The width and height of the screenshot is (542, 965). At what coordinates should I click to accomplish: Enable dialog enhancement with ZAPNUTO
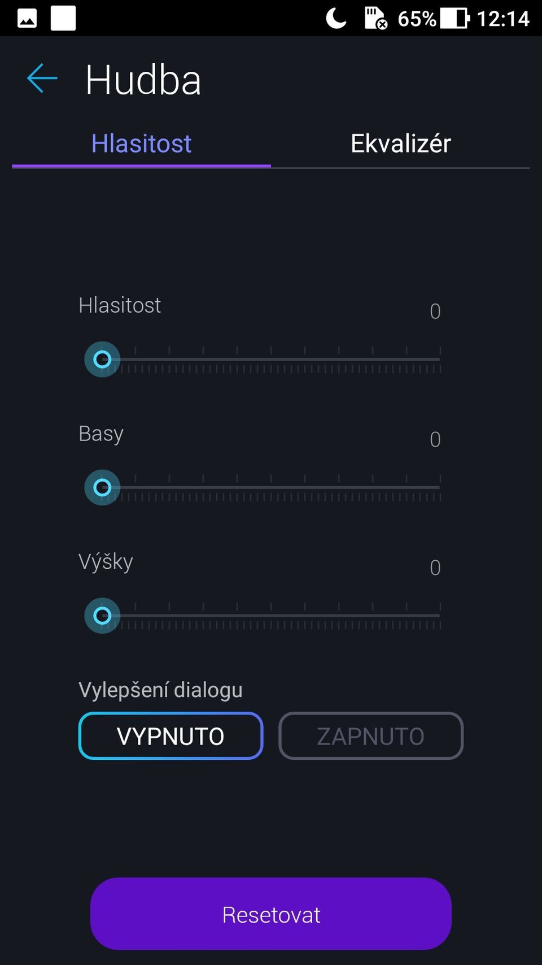(370, 735)
